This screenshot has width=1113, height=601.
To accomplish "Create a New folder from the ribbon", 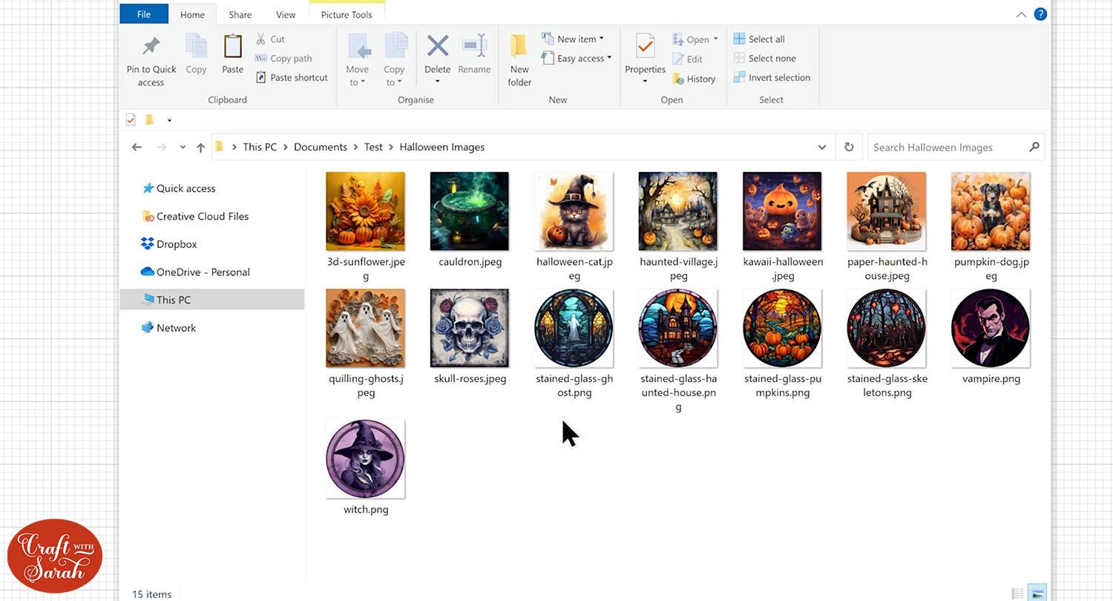I will point(519,59).
